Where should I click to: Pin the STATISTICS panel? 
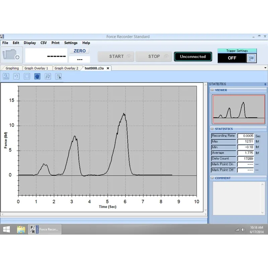(265, 84)
